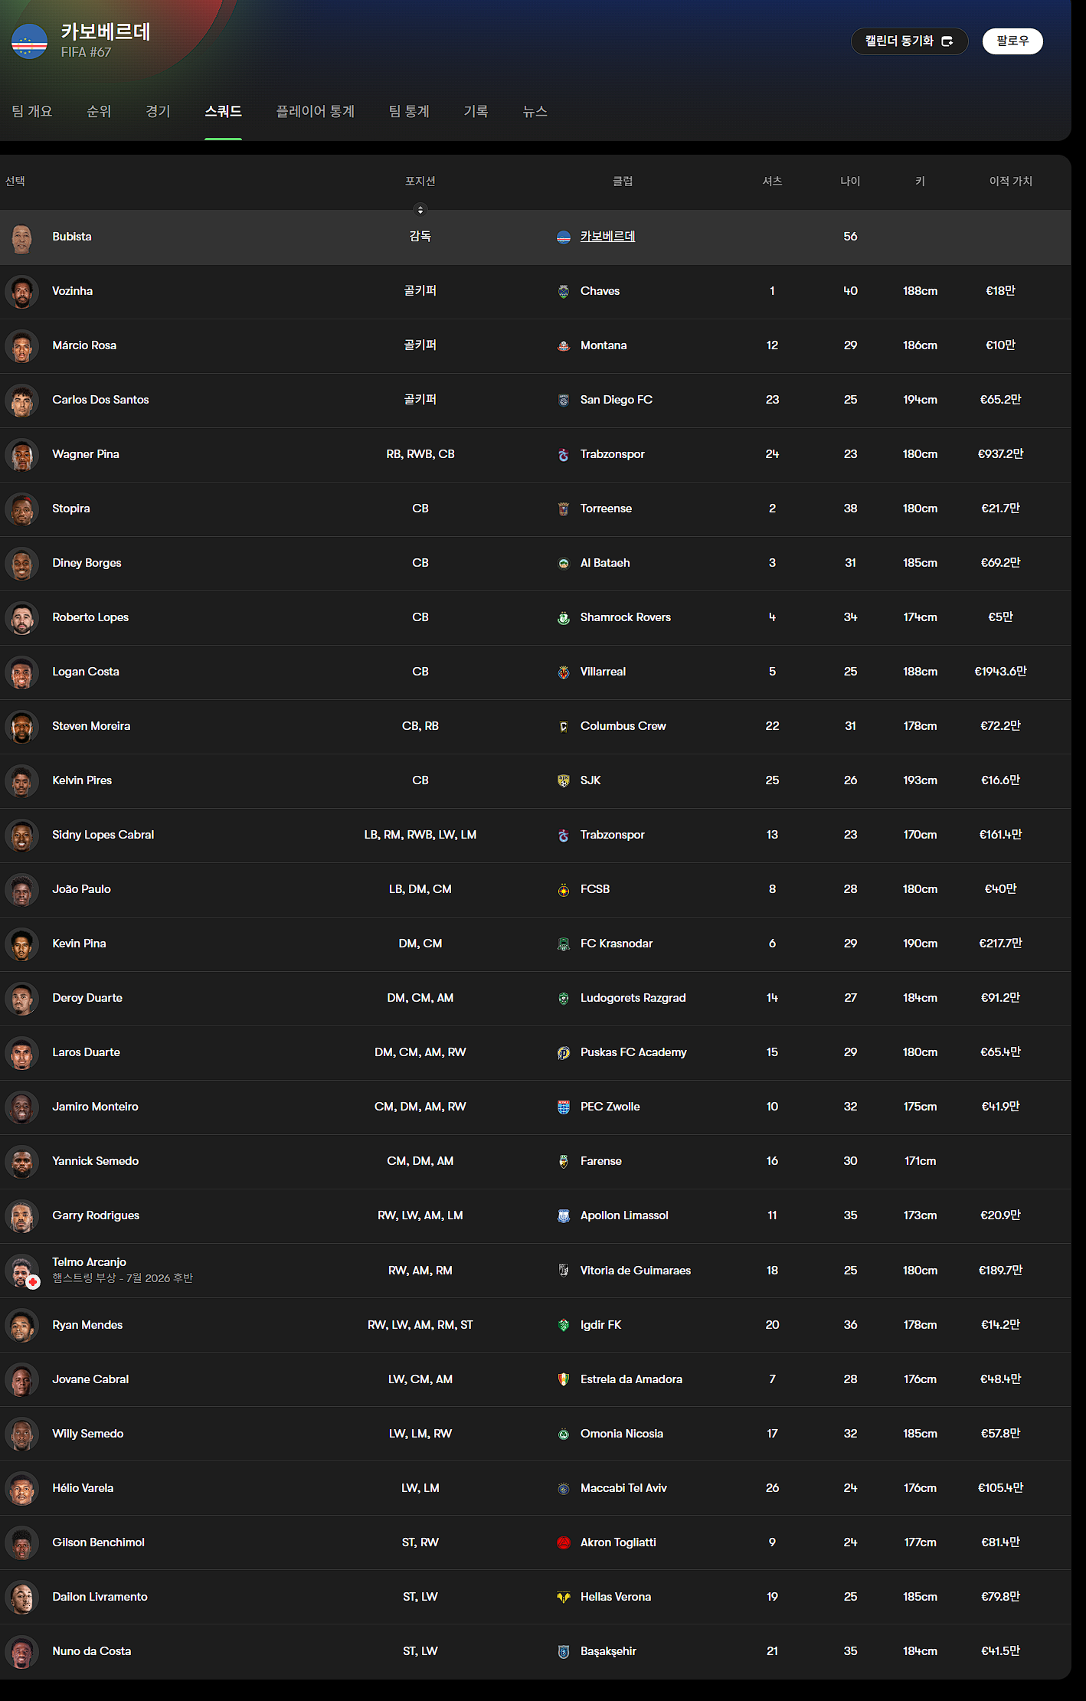Screen dimensions: 1086x1701
Task: Click the 캘린더 동기화 button
Action: coord(909,41)
